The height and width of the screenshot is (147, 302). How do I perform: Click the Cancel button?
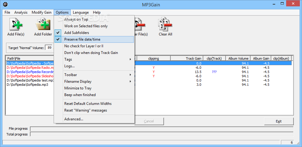[149, 121]
